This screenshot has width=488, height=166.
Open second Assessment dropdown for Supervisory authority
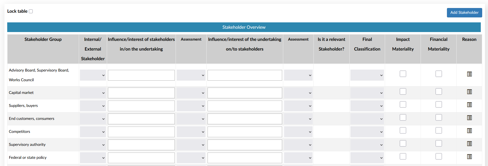tap(298, 145)
